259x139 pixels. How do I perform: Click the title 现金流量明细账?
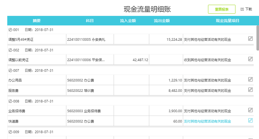point(147,9)
